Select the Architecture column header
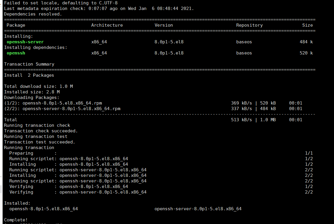The height and width of the screenshot is (224, 334). tap(107, 25)
